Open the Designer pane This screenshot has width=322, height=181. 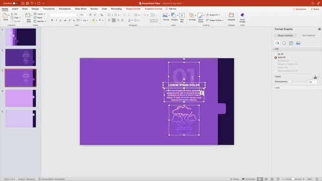[231, 17]
